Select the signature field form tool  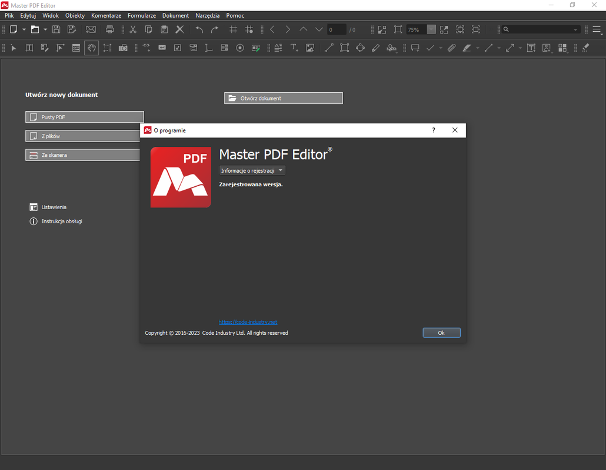tap(255, 48)
